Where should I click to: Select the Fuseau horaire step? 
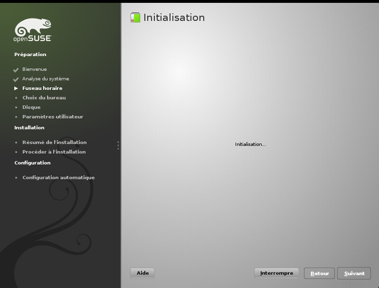pos(42,88)
